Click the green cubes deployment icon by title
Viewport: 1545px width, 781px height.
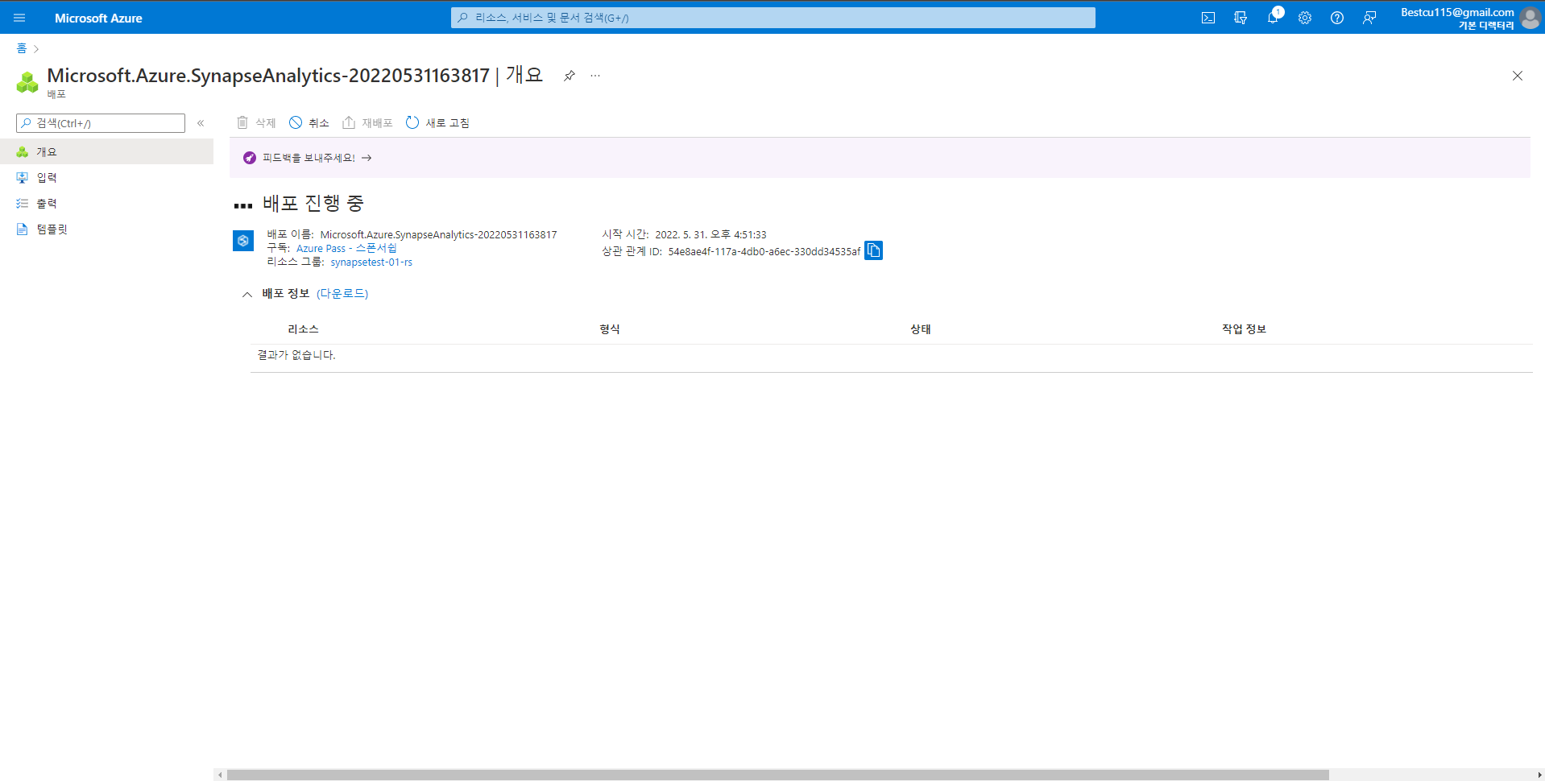(27, 81)
